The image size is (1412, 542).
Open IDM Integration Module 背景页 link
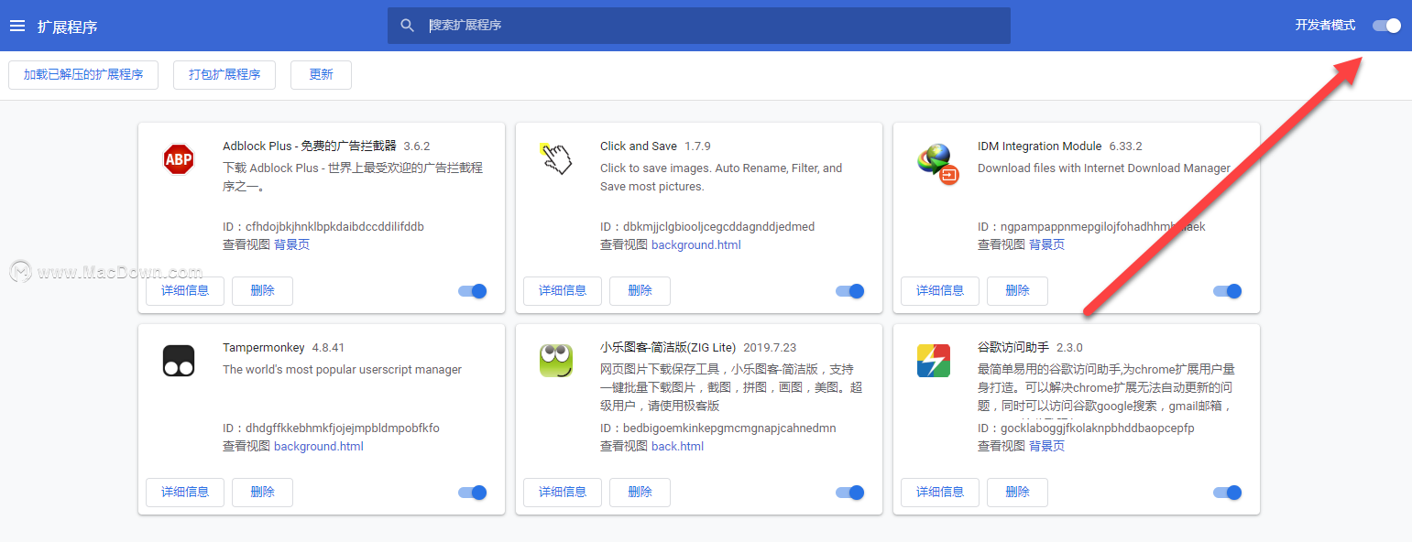(x=1046, y=245)
